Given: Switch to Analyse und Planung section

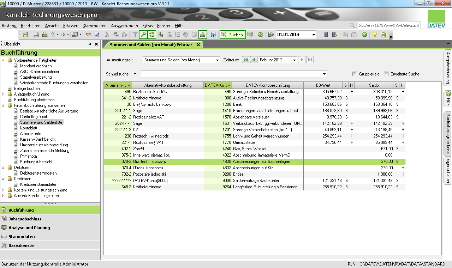Looking at the screenshot, I should click(x=50, y=228).
